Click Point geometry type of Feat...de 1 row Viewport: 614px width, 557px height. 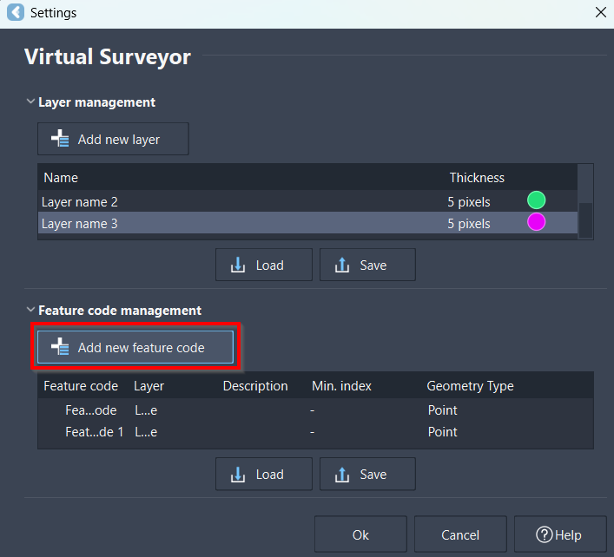pos(443,432)
